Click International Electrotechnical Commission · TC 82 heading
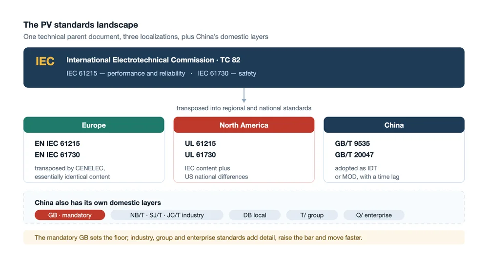 pyautogui.click(x=153, y=60)
